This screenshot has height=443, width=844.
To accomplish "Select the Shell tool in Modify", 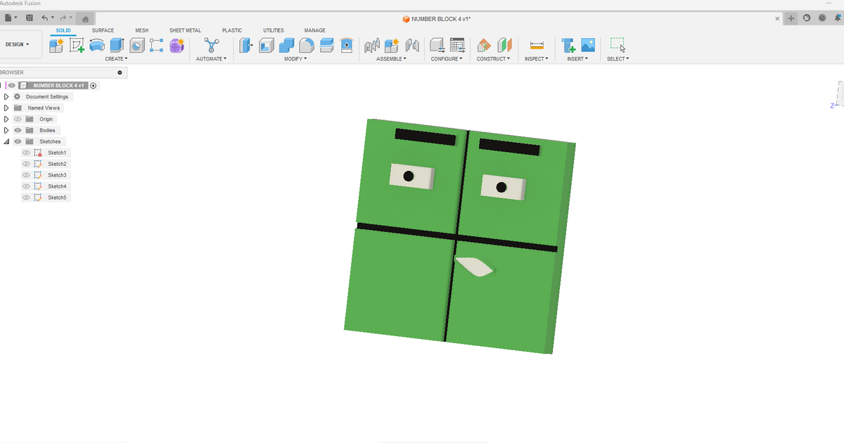I will [x=267, y=46].
